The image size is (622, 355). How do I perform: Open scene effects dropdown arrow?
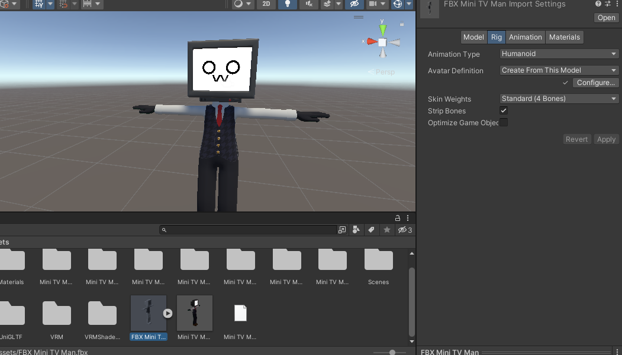pyautogui.click(x=339, y=4)
